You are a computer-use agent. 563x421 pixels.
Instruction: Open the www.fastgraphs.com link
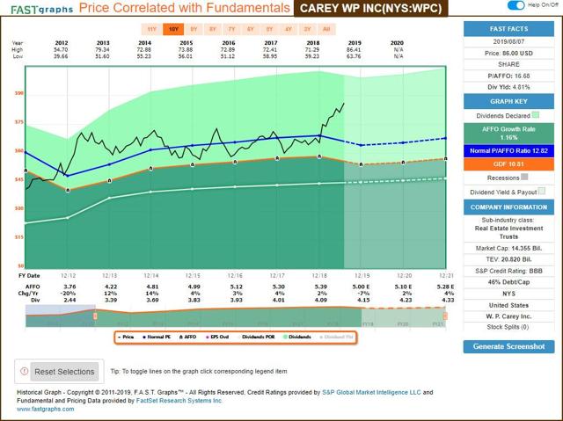45,409
